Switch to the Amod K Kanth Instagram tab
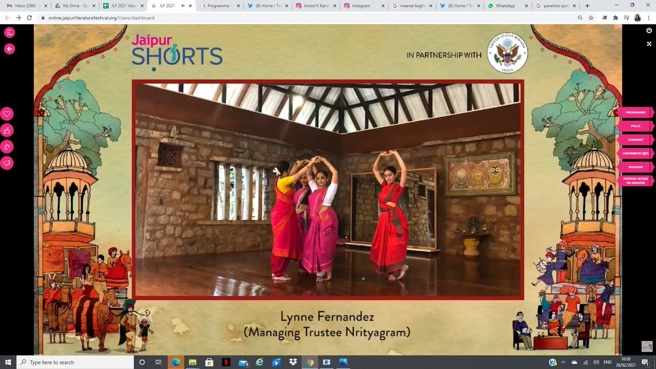 click(315, 5)
